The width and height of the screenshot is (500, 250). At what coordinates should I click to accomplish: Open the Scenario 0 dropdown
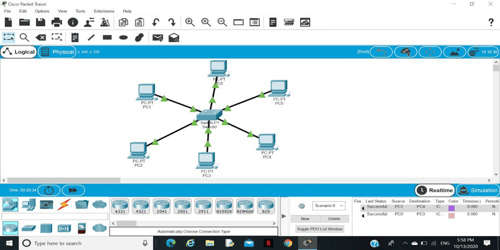point(329,205)
